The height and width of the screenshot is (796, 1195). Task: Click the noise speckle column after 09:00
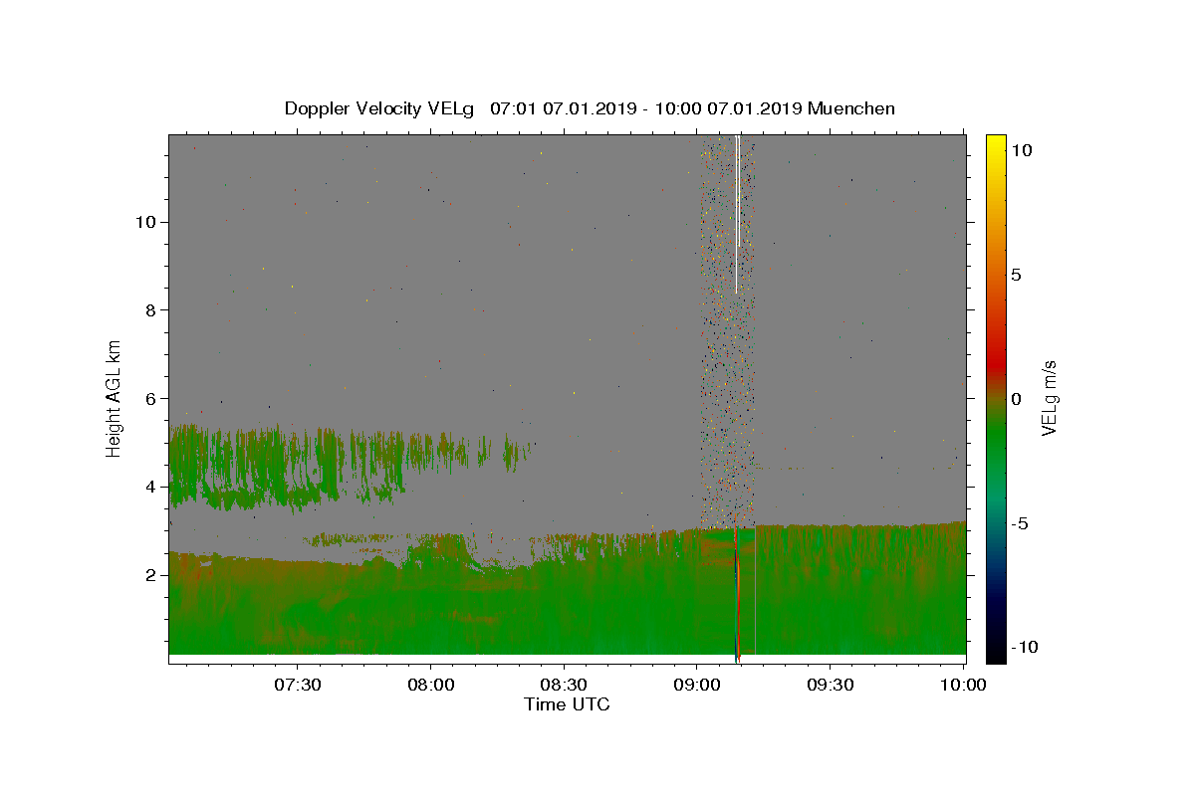727,333
